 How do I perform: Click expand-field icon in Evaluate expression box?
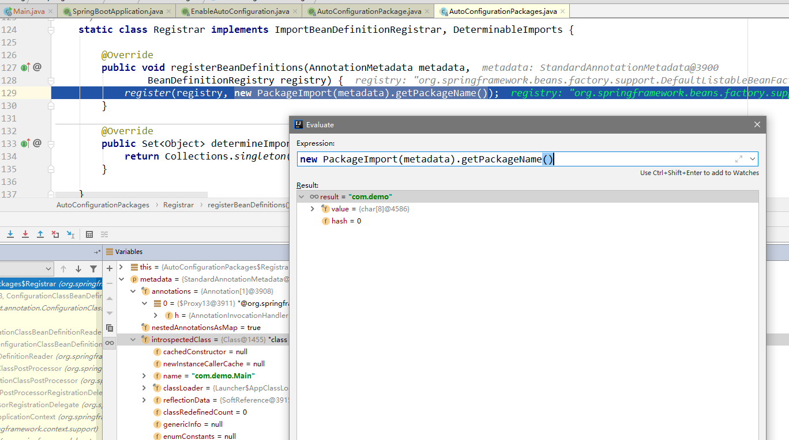pos(739,159)
